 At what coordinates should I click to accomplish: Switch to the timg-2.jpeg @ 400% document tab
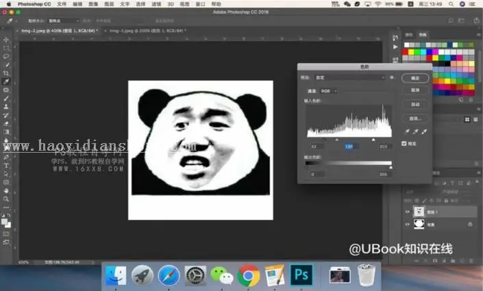click(x=60, y=31)
